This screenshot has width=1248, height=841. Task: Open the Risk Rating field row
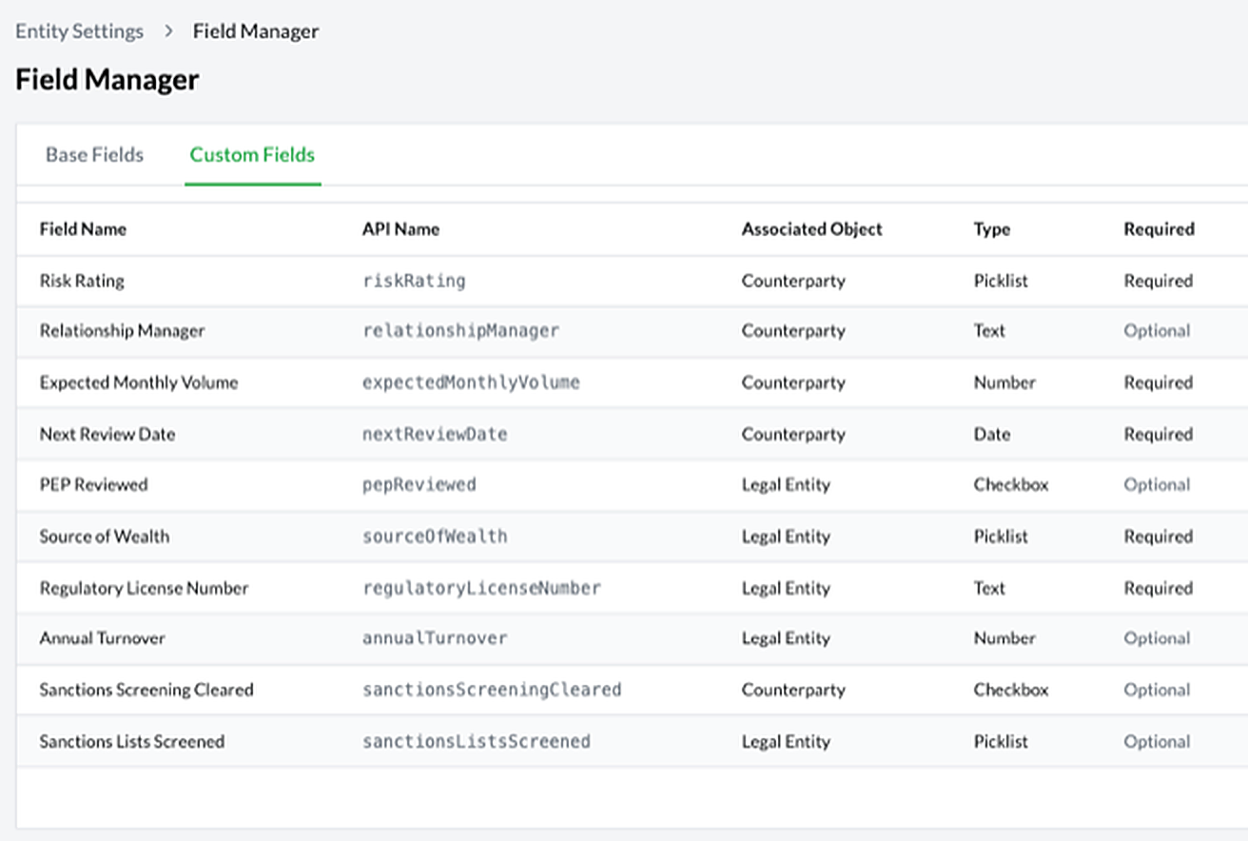632,281
